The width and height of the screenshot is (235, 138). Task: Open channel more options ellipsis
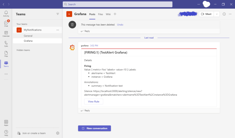pyautogui.click(x=230, y=14)
